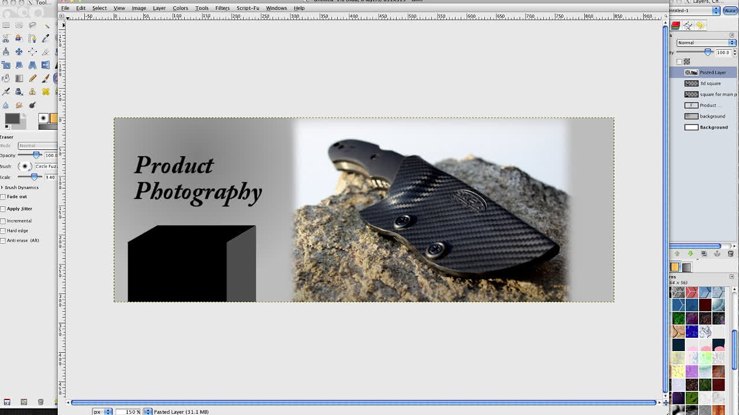Screen dimensions: 739x415
Task: Open the zoom level dropdown arrow
Action: 148,412
